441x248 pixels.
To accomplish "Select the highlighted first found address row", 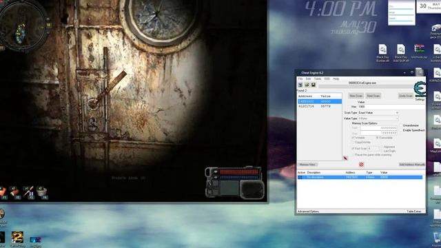I will (320, 101).
